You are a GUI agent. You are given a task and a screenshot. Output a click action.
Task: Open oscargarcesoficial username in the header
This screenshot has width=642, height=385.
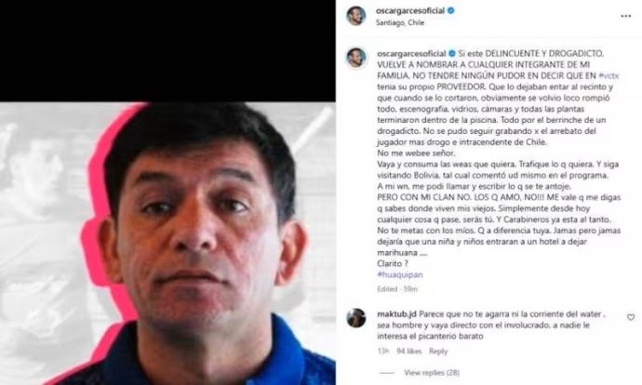[x=410, y=11]
